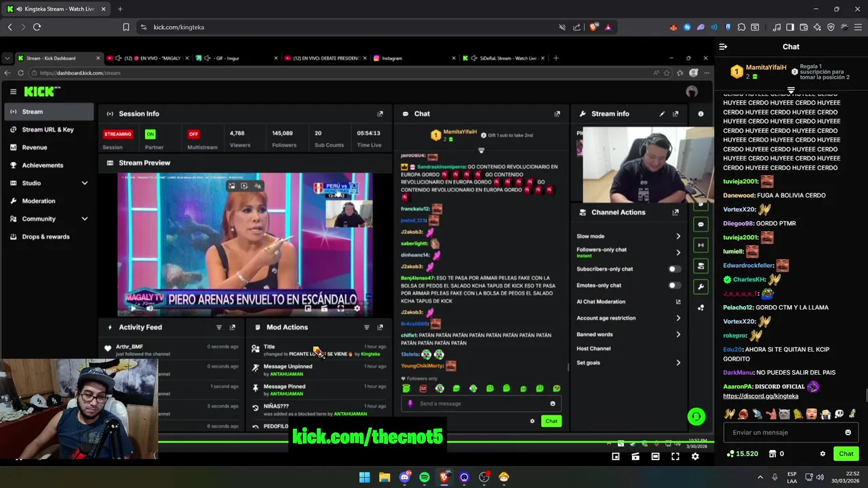Open Moderation in the sidebar

(49, 201)
